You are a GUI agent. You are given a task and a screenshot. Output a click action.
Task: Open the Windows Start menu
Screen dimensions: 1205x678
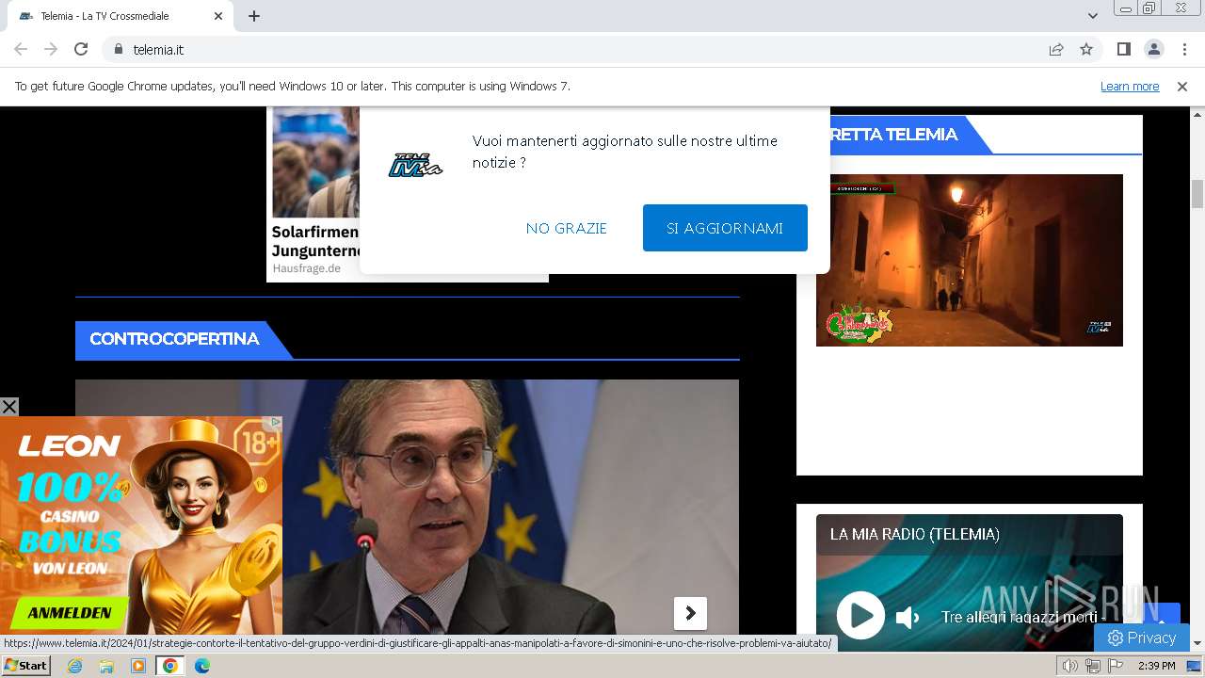(26, 666)
